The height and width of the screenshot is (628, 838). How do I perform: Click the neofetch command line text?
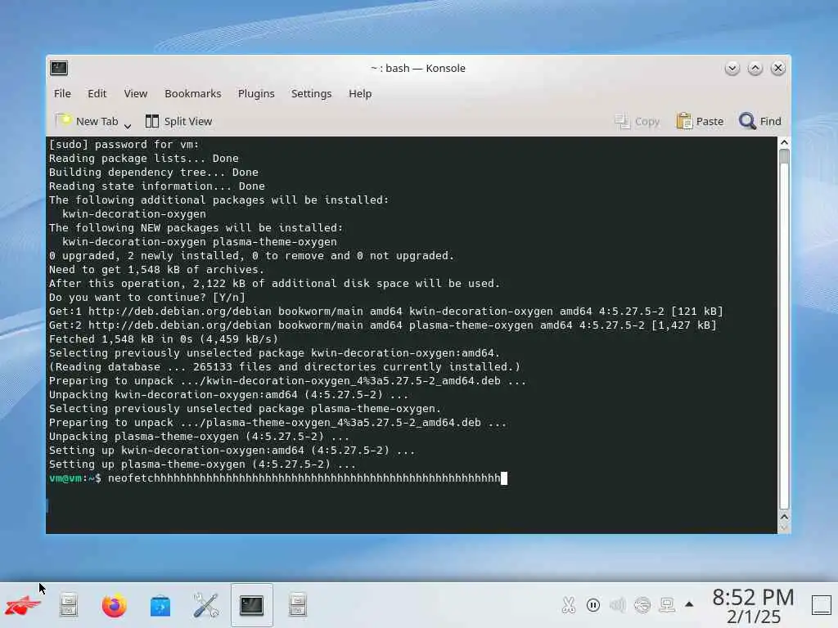tap(304, 478)
